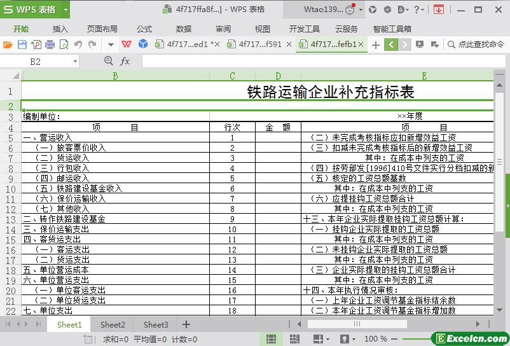This screenshot has width=510, height=346.
Task: Click the Name Box showing B2
Action: (x=36, y=62)
